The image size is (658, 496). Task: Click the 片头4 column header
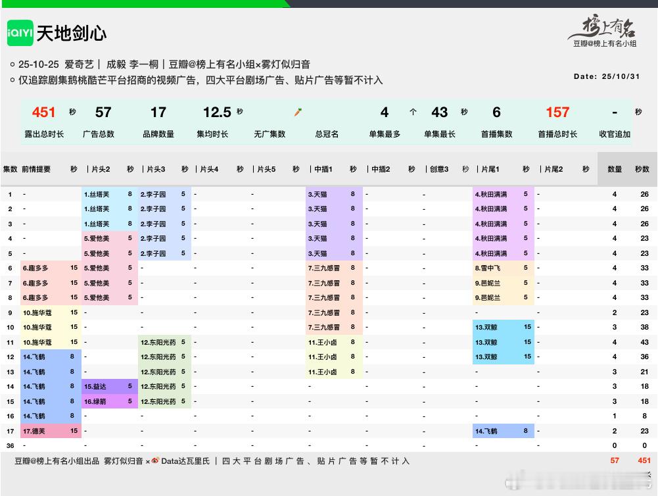pos(209,169)
